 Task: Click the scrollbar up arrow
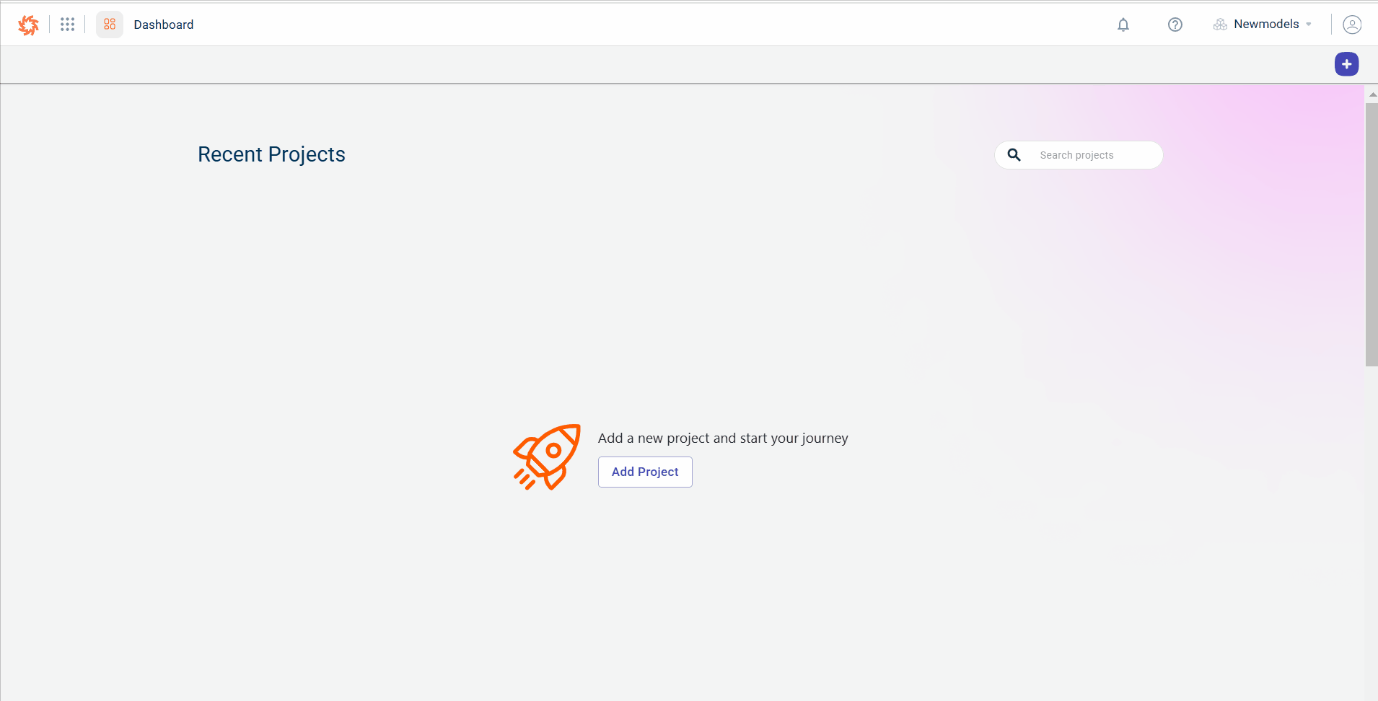1372,94
